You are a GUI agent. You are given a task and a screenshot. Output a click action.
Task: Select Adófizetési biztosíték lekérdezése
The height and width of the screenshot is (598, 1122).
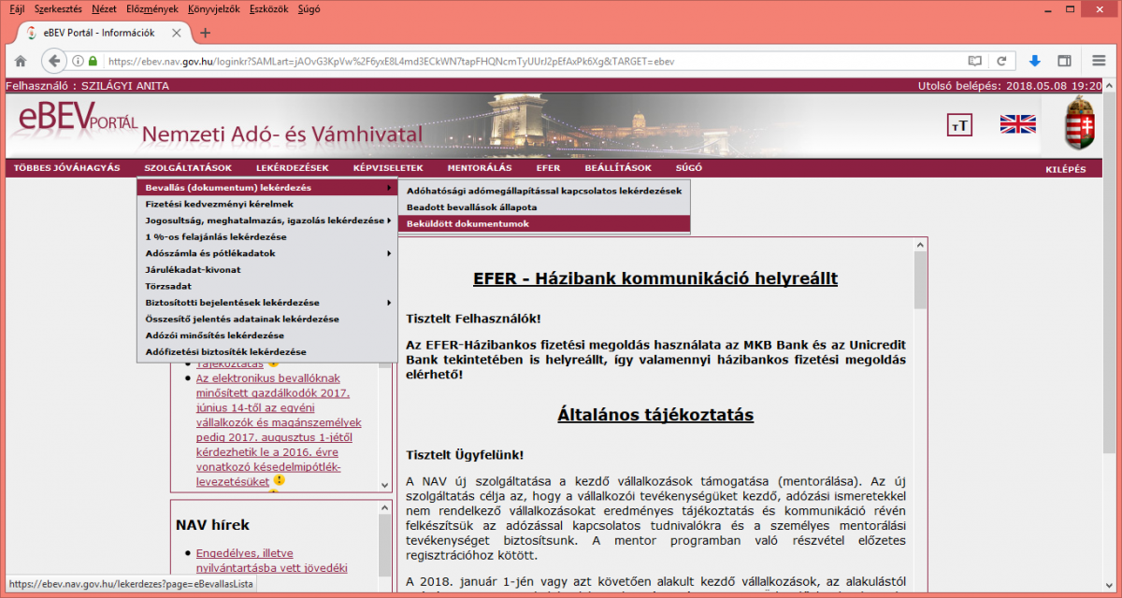point(267,351)
